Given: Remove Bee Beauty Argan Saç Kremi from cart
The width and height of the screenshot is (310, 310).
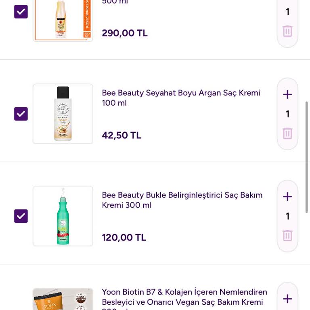Looking at the screenshot, I should [x=287, y=133].
